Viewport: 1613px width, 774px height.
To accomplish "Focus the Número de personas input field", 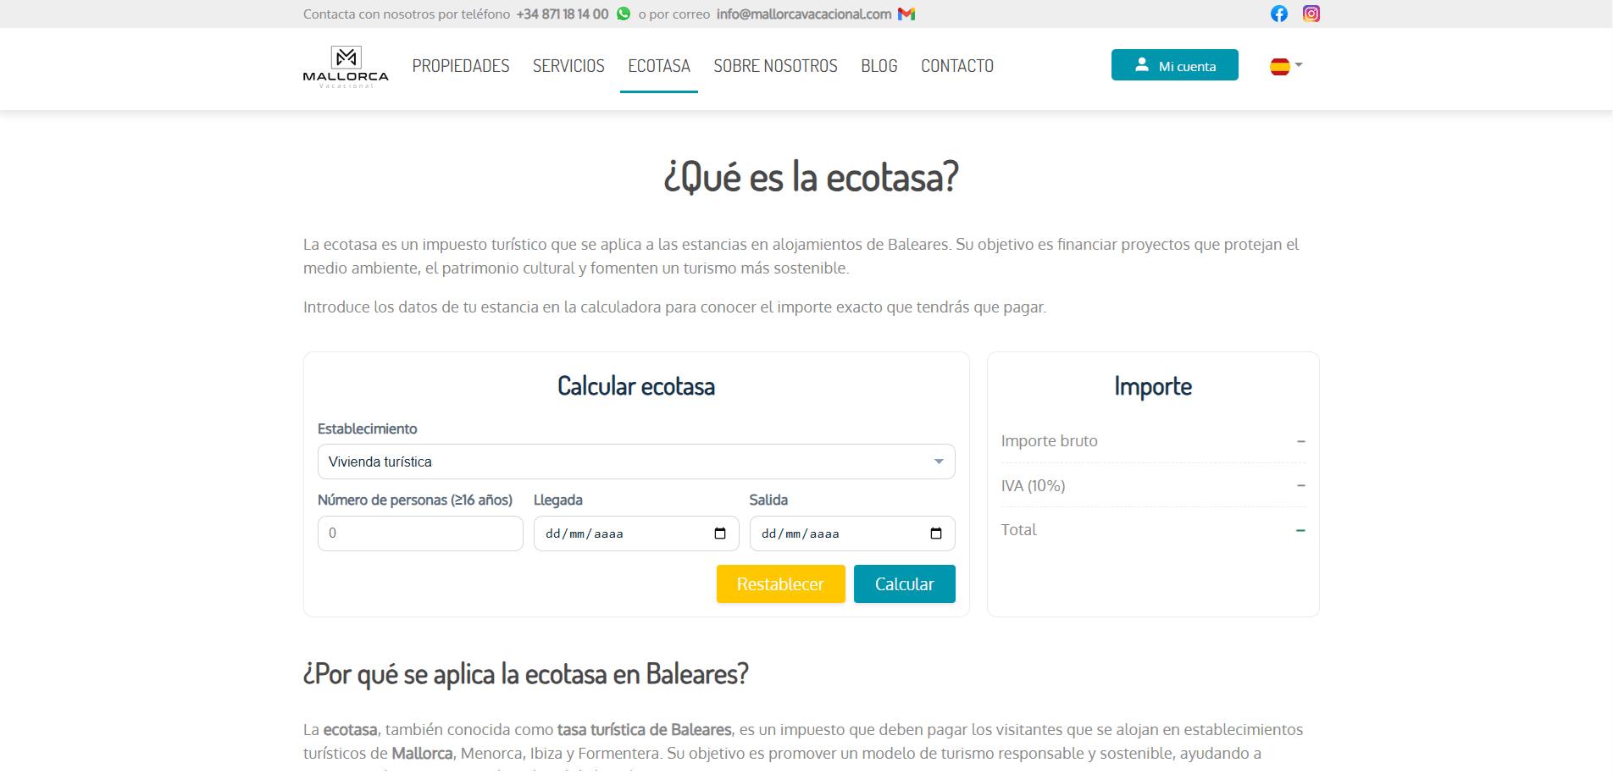I will [420, 534].
